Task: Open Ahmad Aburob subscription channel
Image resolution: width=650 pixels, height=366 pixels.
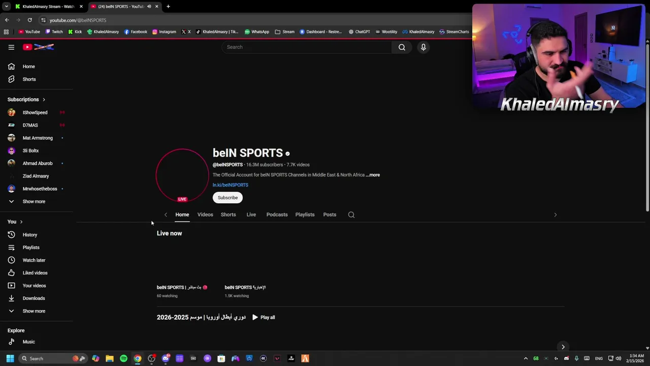Action: [37, 163]
